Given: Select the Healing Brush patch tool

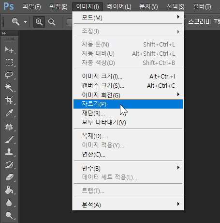Looking at the screenshot, I should click(x=9, y=127).
